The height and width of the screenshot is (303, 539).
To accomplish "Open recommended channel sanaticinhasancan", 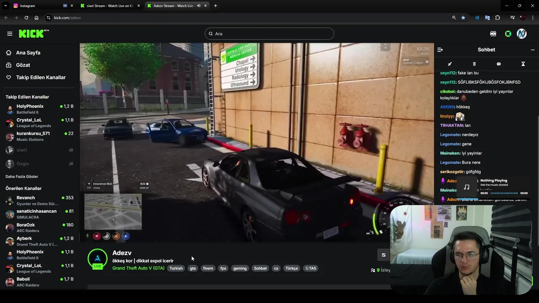I will click(x=40, y=214).
